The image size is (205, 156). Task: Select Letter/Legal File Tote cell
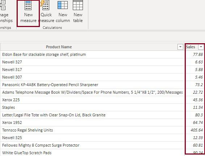click(x=92, y=115)
